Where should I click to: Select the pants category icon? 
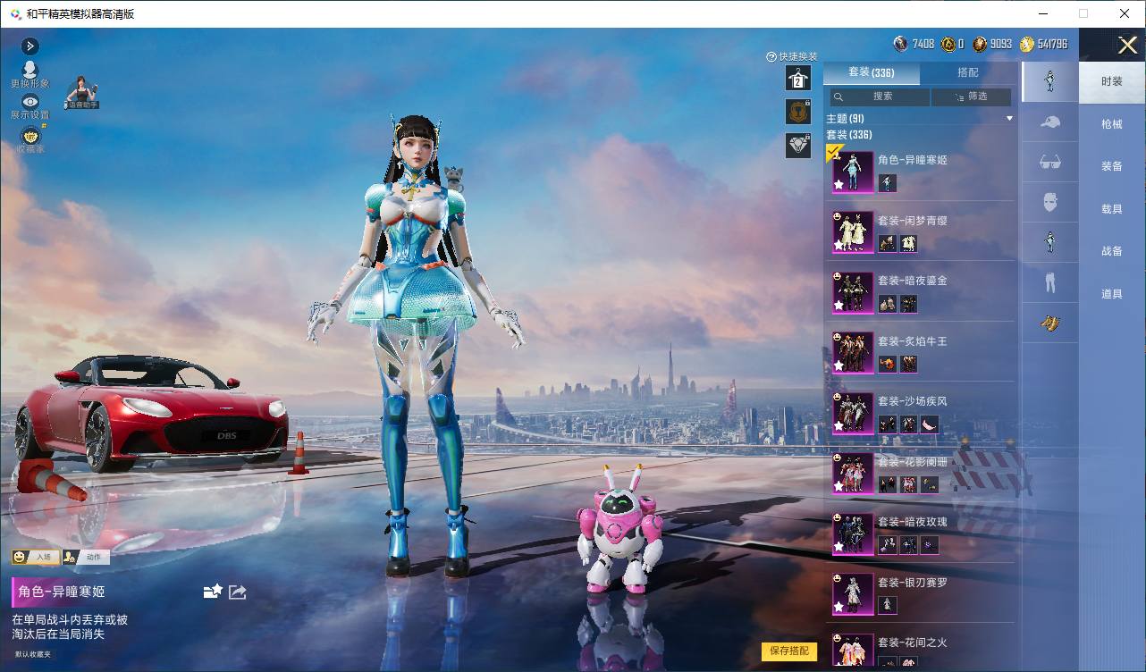1050,283
